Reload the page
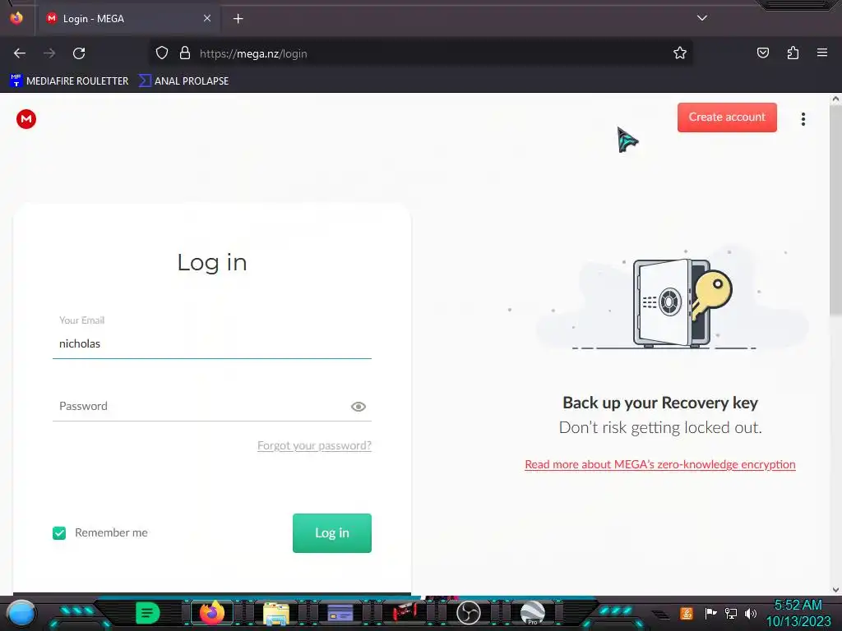 pyautogui.click(x=79, y=53)
